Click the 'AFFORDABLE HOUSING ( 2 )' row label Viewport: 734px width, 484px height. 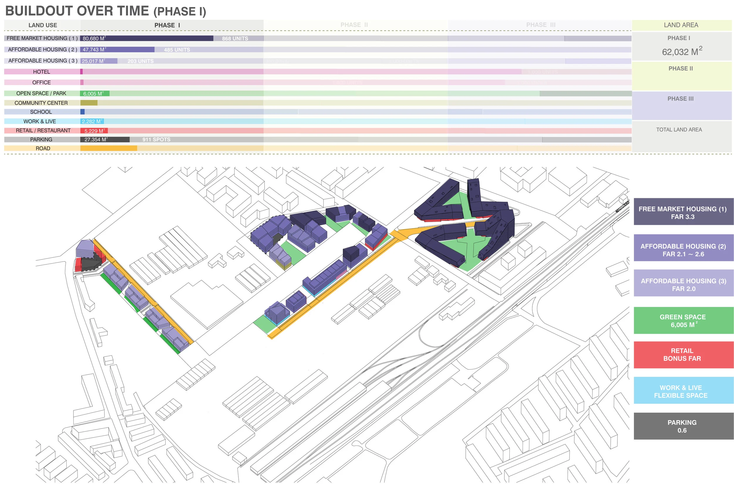(42, 49)
